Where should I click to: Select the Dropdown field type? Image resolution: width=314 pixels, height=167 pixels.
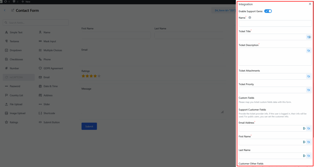click(15, 50)
